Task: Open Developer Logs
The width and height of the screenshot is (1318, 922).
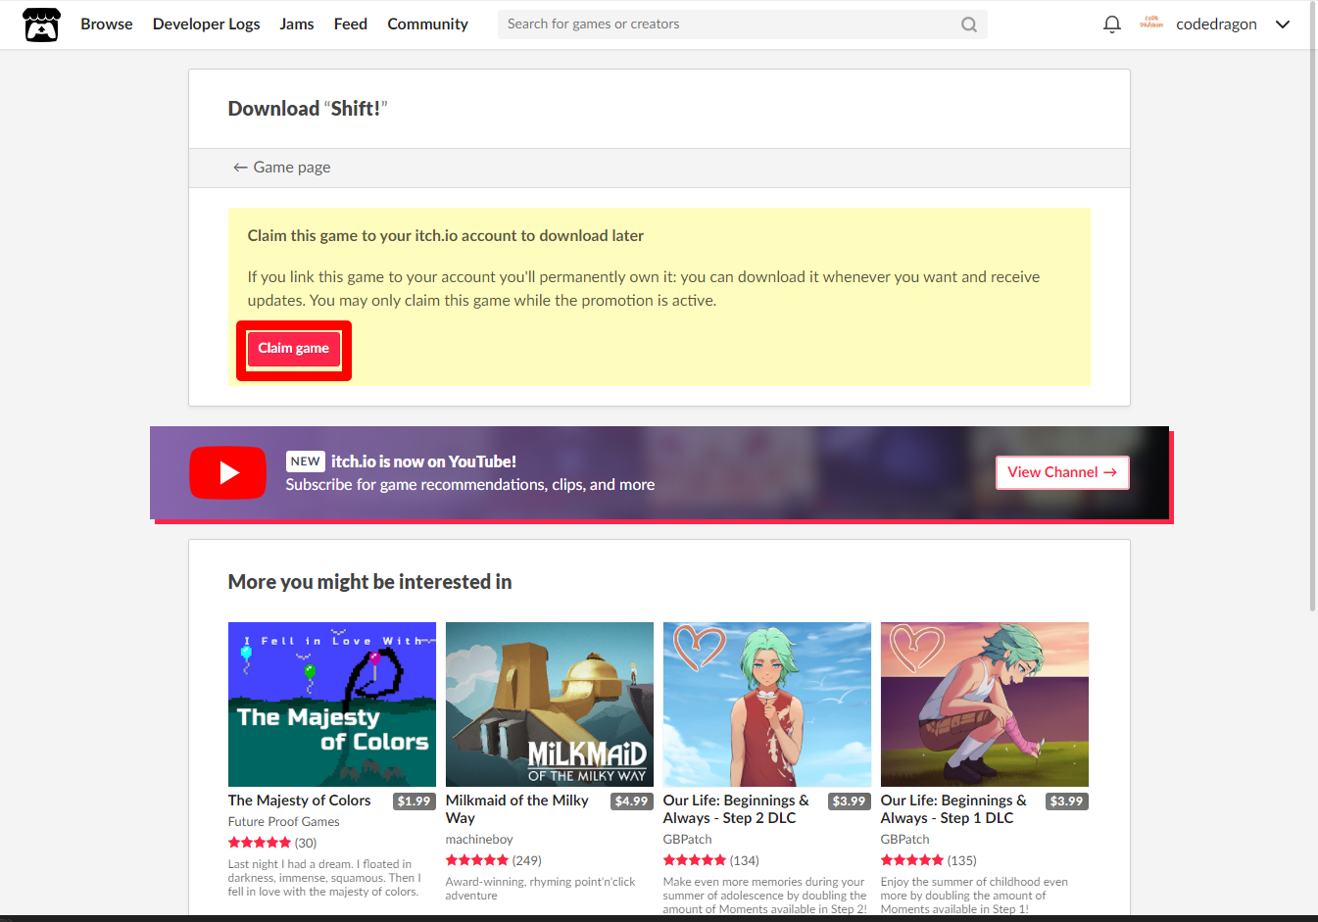Action: pos(207,24)
